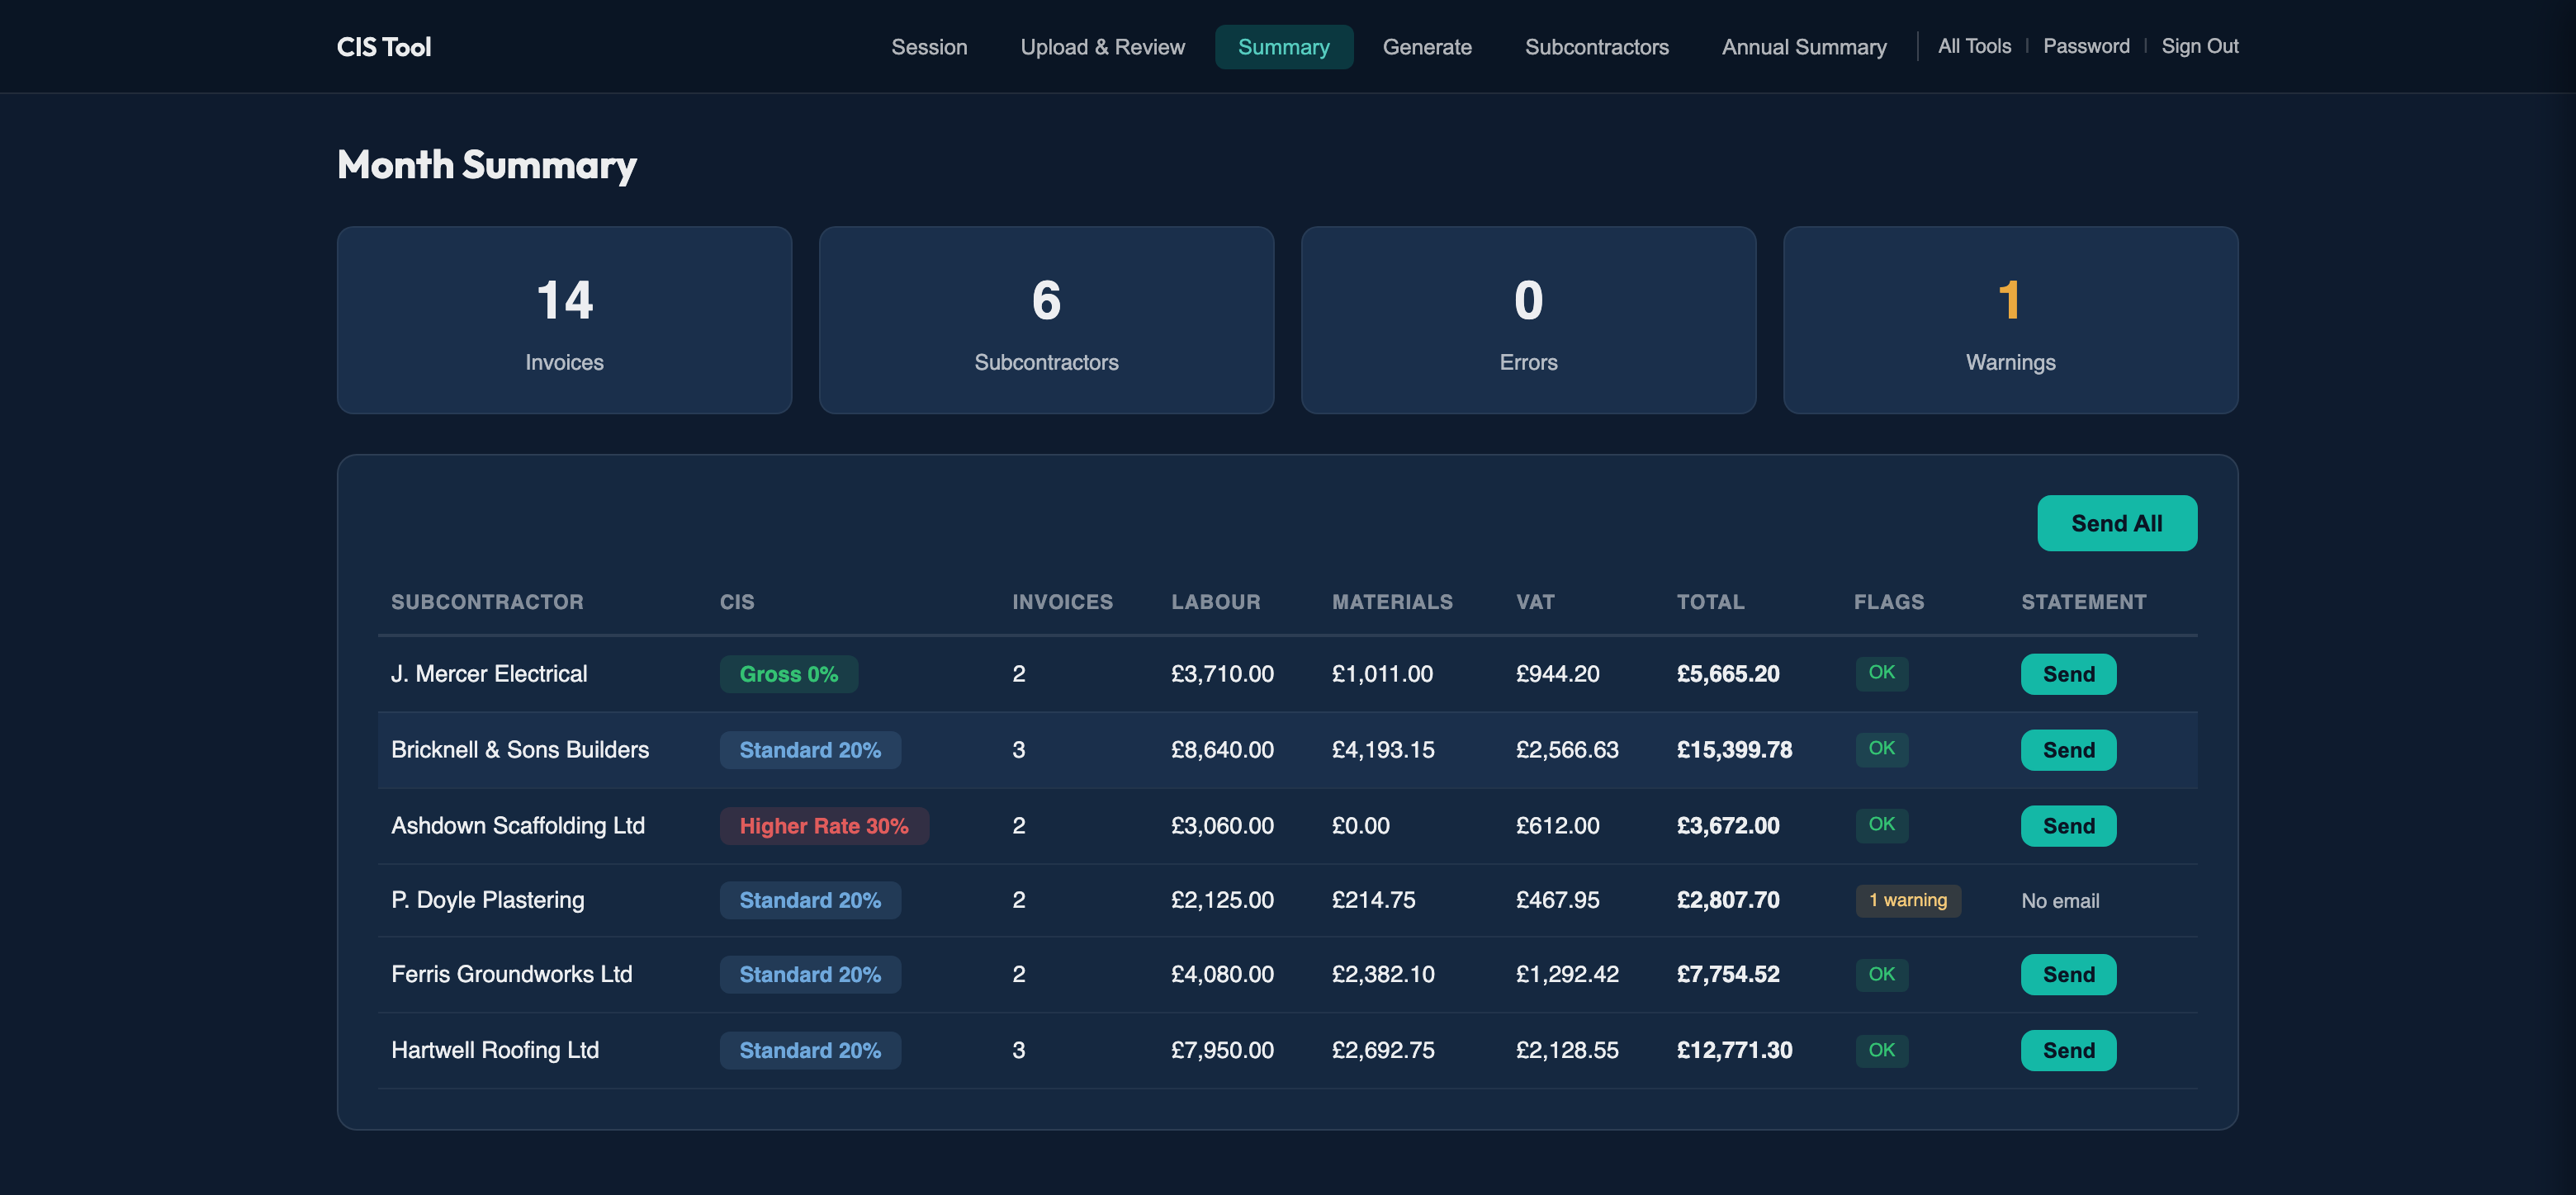The image size is (2576, 1195).
Task: Open the Password link
Action: tap(2086, 46)
